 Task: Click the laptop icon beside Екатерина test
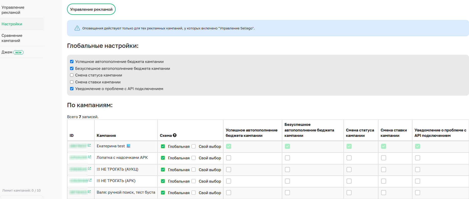(x=129, y=146)
